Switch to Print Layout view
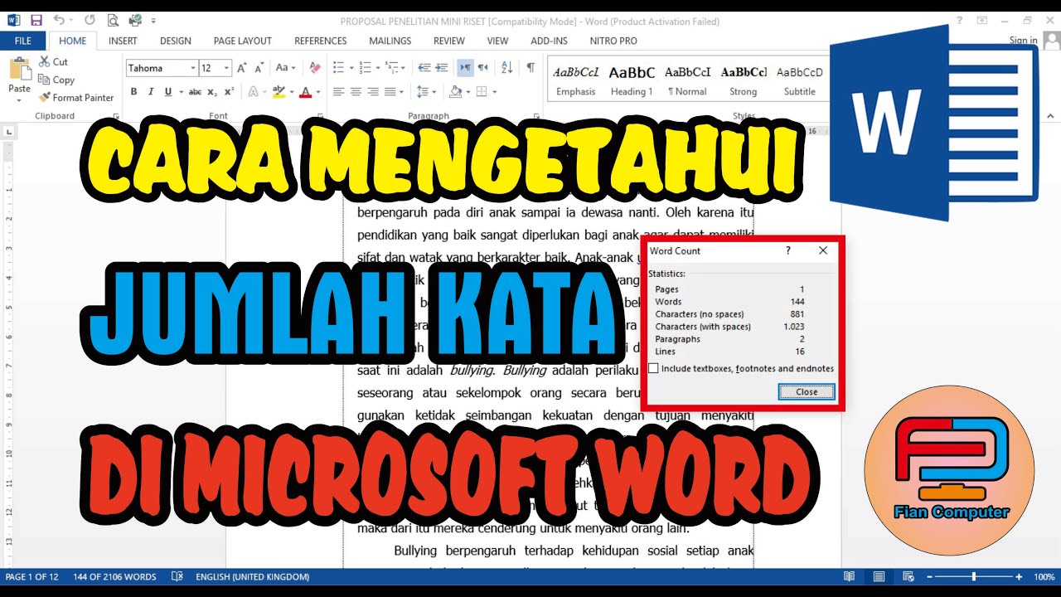 879,576
